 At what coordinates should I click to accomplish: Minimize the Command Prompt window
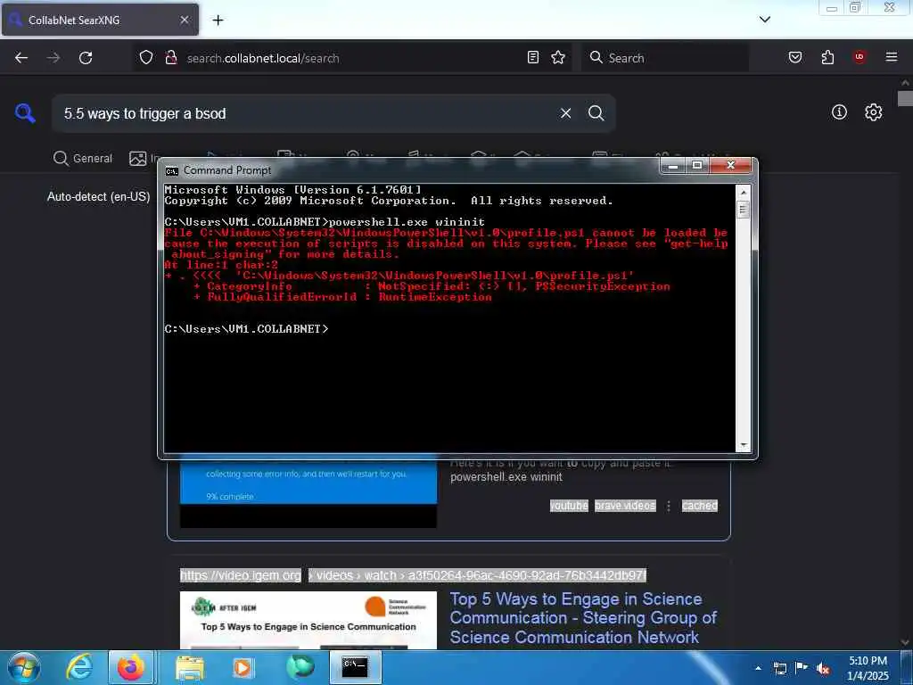click(x=673, y=166)
